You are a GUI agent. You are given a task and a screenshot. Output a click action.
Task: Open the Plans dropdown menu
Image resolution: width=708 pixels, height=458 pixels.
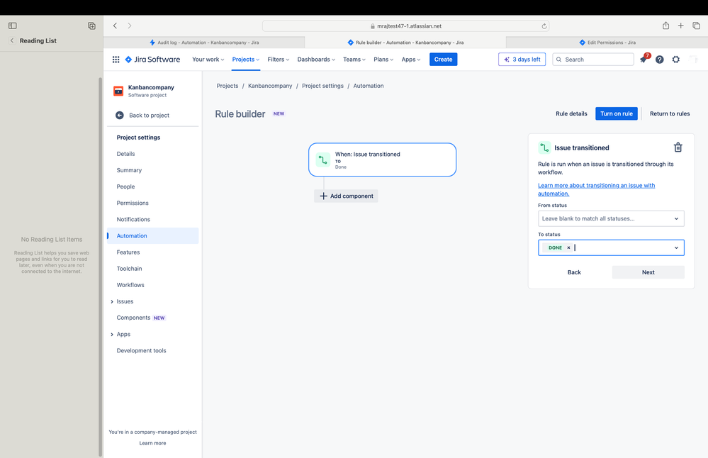click(x=383, y=59)
